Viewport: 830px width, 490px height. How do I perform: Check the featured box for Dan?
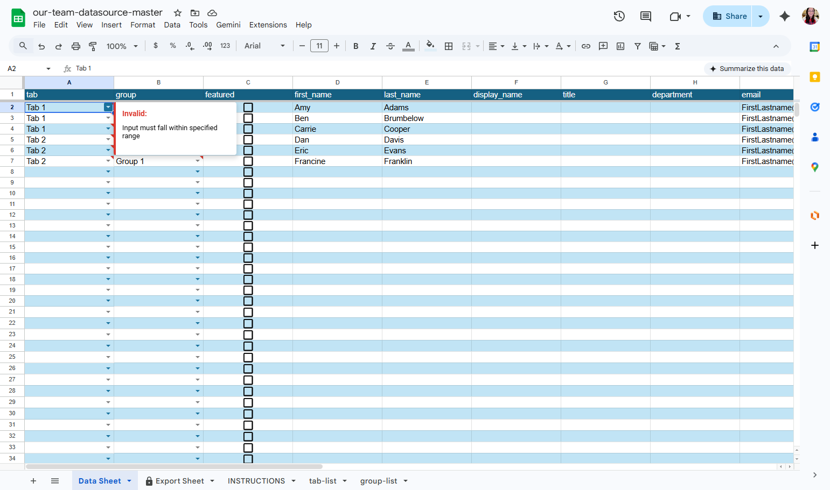coord(248,140)
